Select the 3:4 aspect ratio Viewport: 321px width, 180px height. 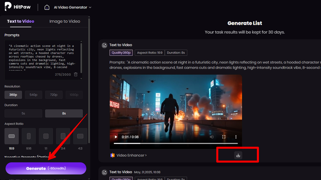click(x=63, y=136)
